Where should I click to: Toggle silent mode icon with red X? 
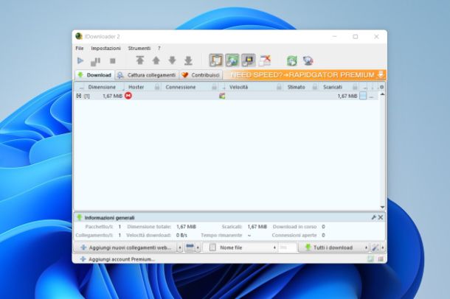point(265,60)
